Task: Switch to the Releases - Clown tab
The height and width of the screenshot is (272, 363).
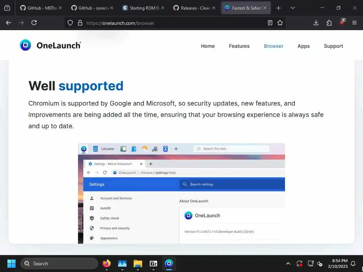Action: pyautogui.click(x=195, y=8)
